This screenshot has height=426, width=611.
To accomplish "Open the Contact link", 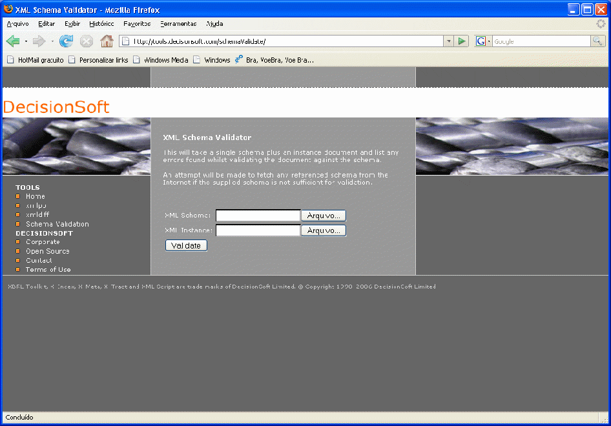I will (39, 260).
